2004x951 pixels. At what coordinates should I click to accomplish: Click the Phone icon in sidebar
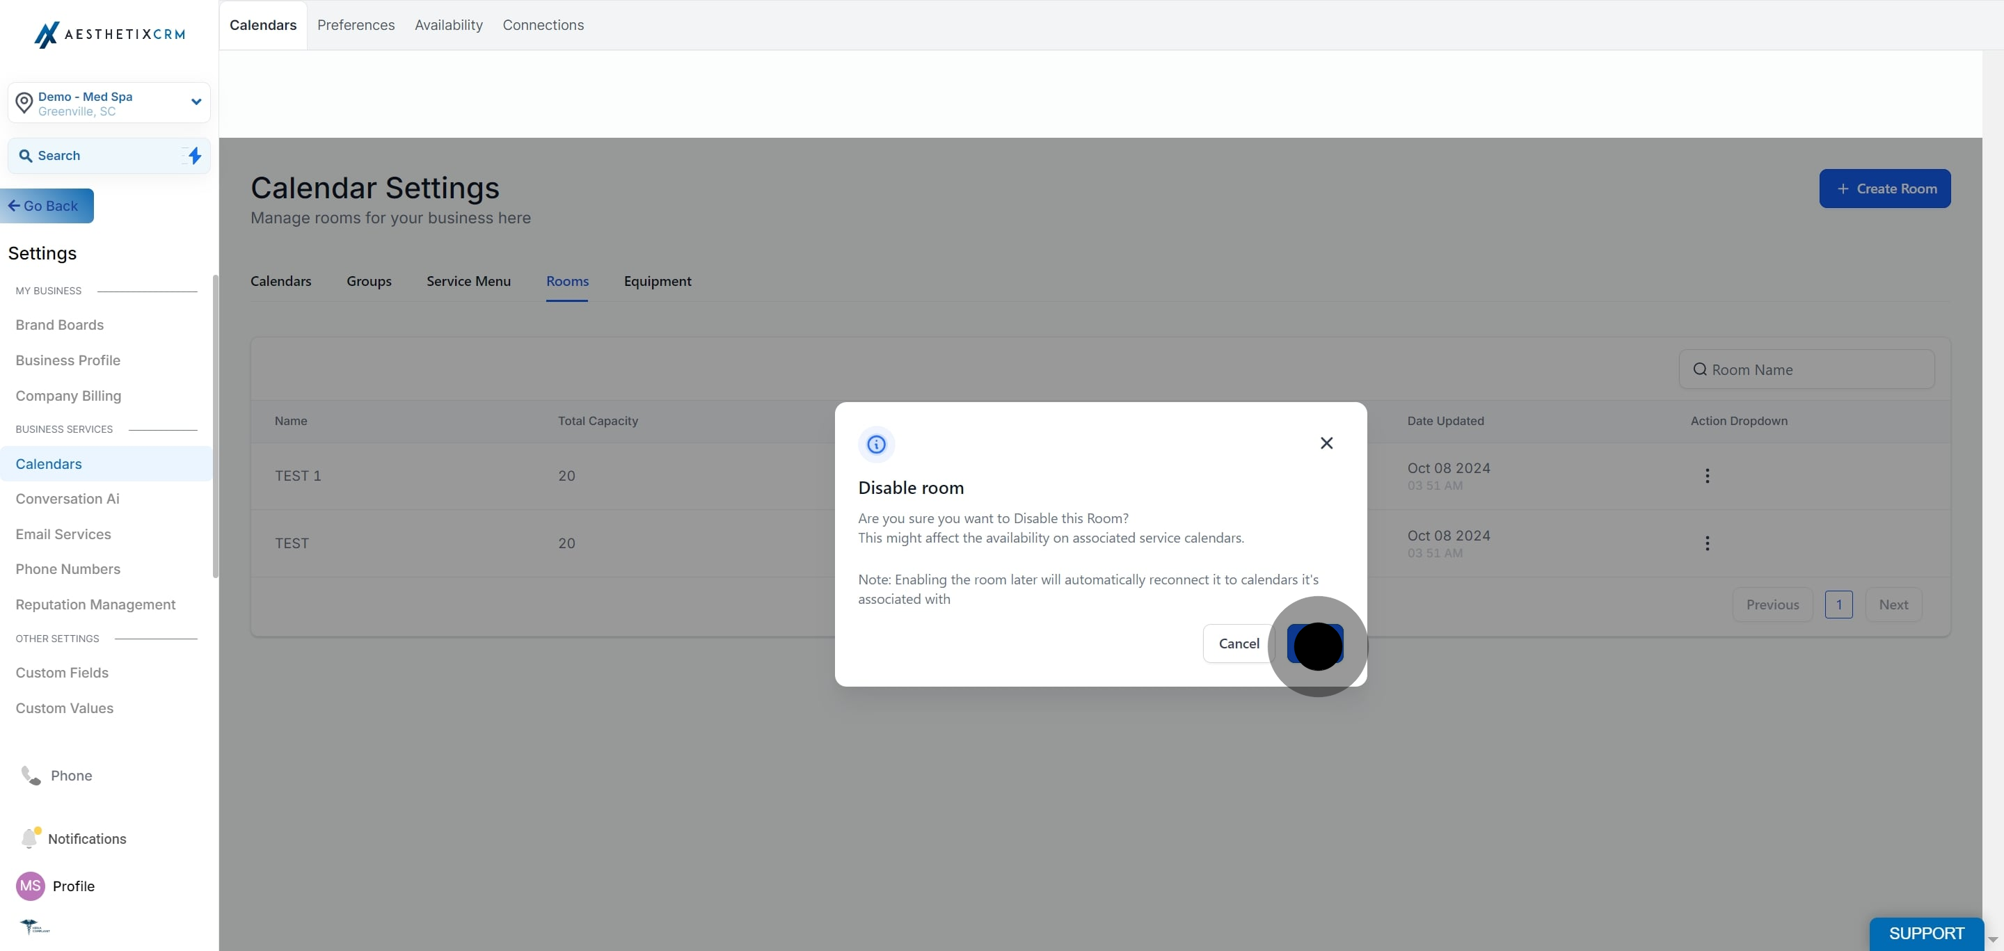pyautogui.click(x=31, y=775)
